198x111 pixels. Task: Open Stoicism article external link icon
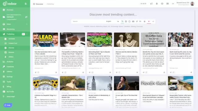click(x=119, y=72)
